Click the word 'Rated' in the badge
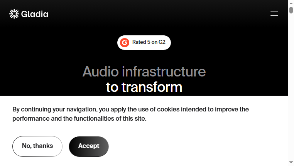294x166 pixels. [139, 42]
